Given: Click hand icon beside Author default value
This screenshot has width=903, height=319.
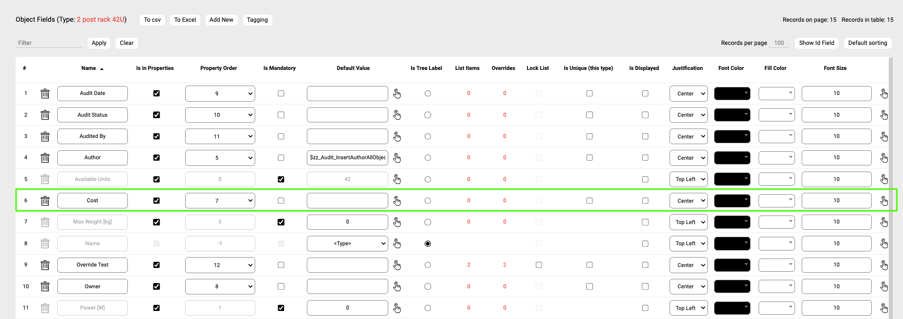Looking at the screenshot, I should pos(397,158).
